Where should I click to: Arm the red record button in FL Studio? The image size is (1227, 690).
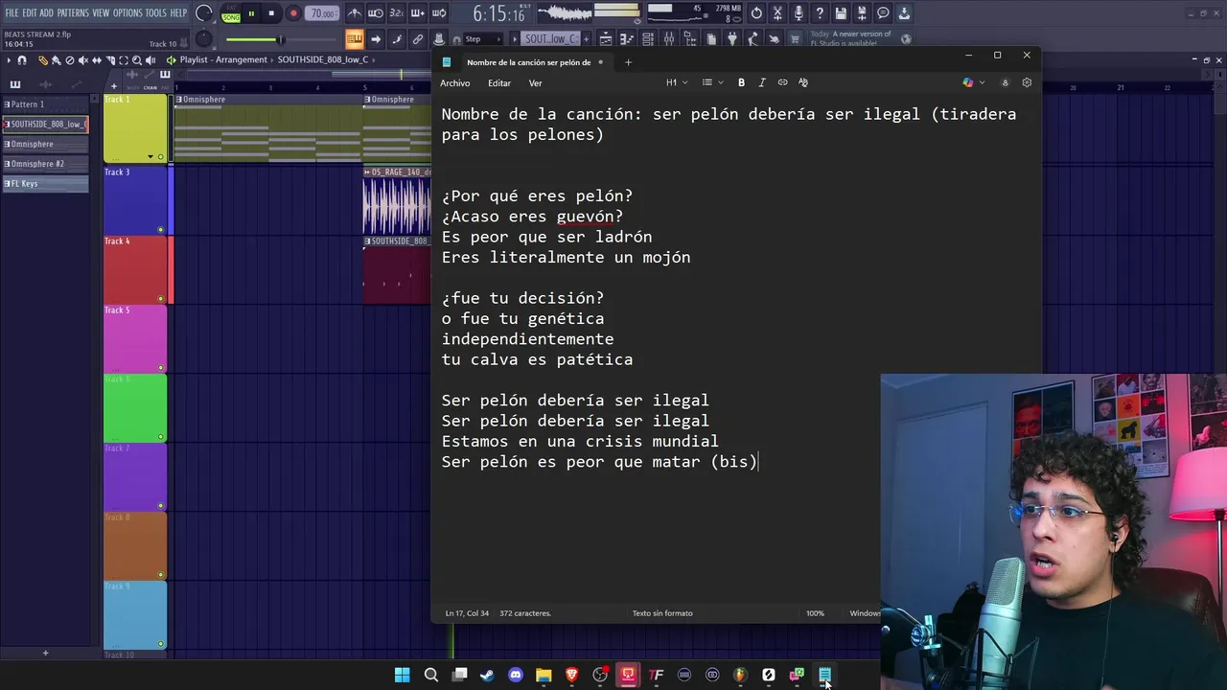[x=293, y=13]
